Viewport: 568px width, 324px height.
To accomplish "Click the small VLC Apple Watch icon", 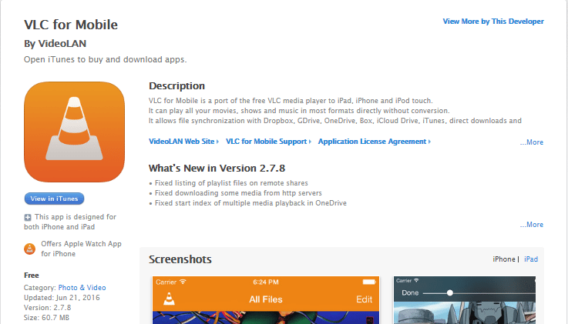I will point(30,249).
